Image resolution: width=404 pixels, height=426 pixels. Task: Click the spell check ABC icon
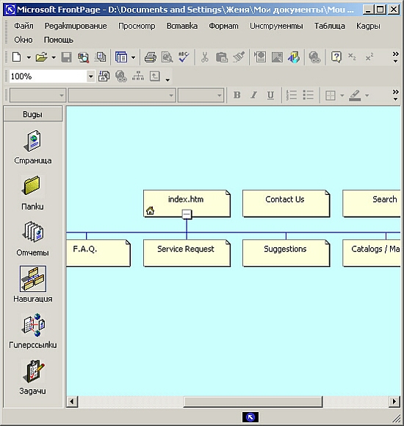(184, 57)
